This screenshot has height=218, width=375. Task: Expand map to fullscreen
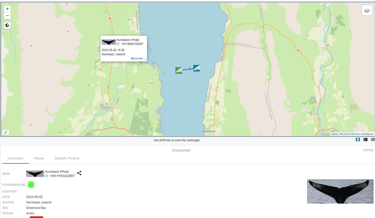6,132
